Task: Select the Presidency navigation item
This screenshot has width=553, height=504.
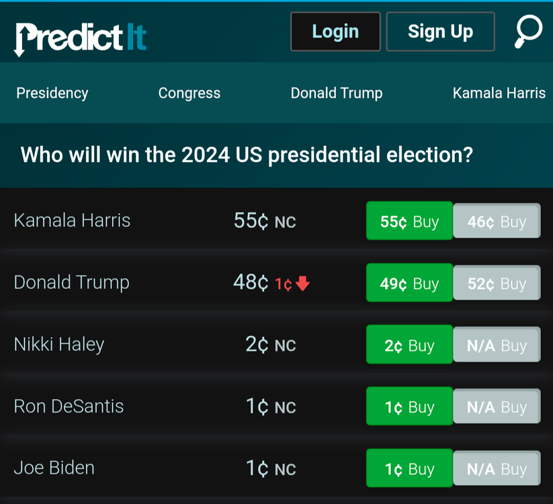Action: coord(52,93)
